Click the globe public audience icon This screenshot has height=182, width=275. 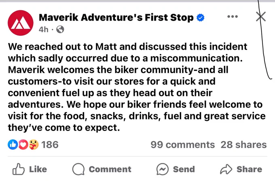click(60, 29)
